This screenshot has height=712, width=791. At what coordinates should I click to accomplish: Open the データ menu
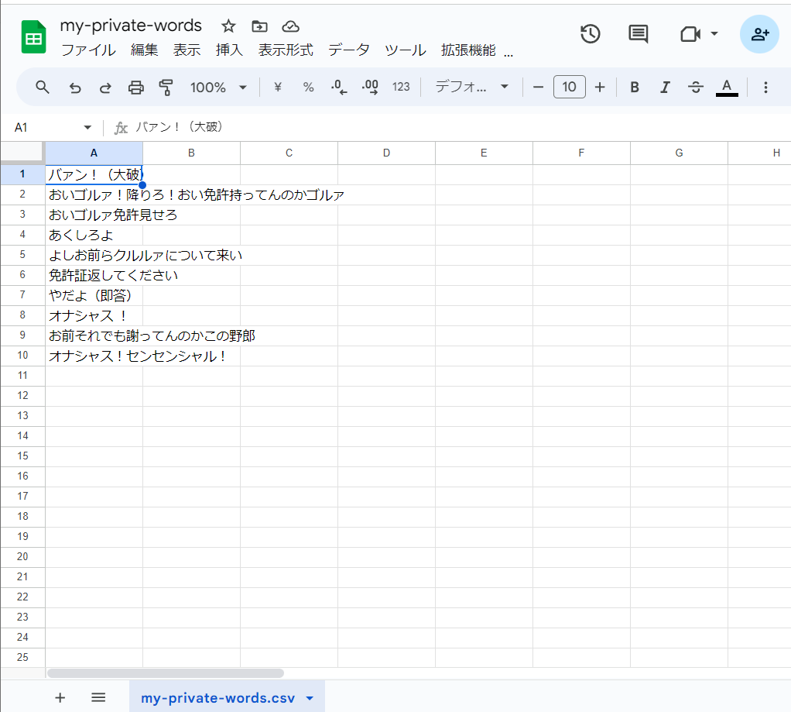(x=348, y=50)
